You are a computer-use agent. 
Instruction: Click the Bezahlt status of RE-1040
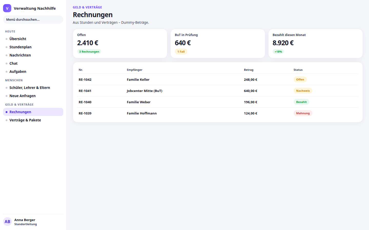tap(301, 102)
